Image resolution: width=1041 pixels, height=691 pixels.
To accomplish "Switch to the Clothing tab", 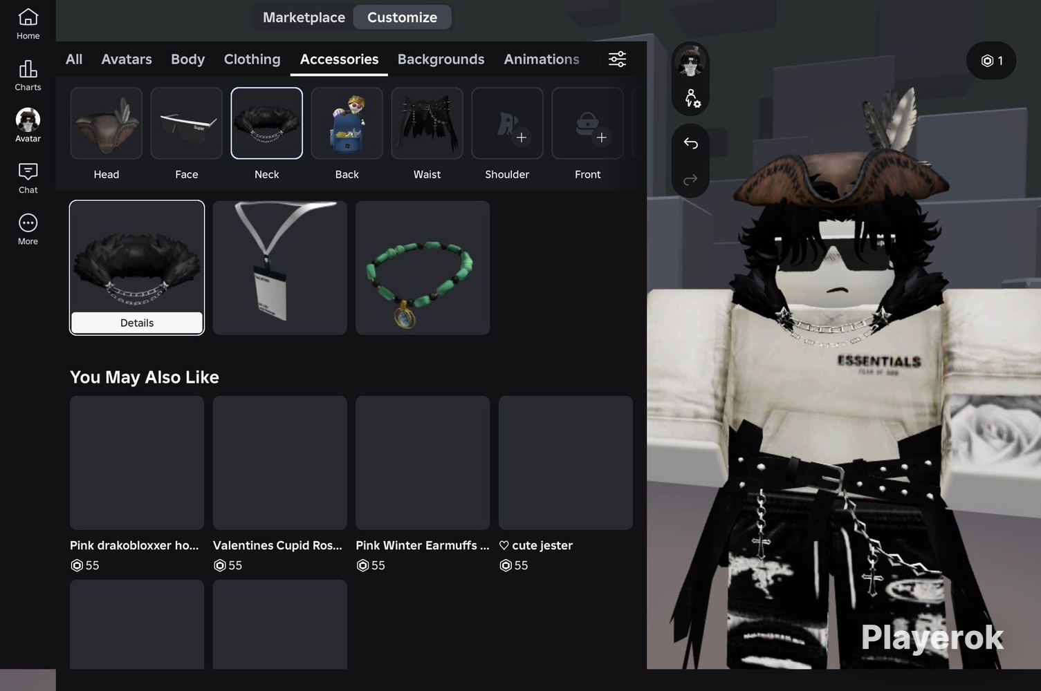I will (252, 59).
